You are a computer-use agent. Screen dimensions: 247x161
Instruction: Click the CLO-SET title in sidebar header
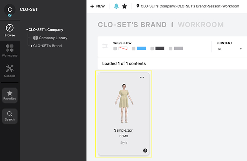(x=29, y=9)
